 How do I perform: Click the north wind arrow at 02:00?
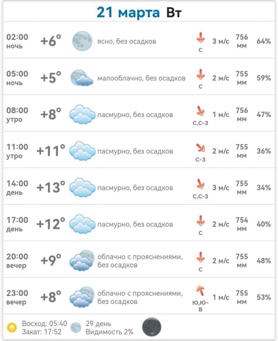click(x=200, y=38)
